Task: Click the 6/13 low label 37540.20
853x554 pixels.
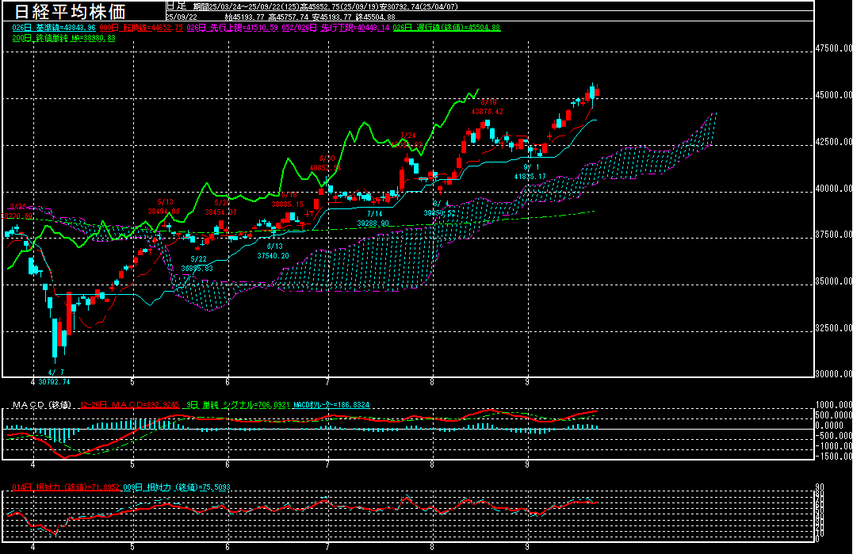Action: coord(274,255)
